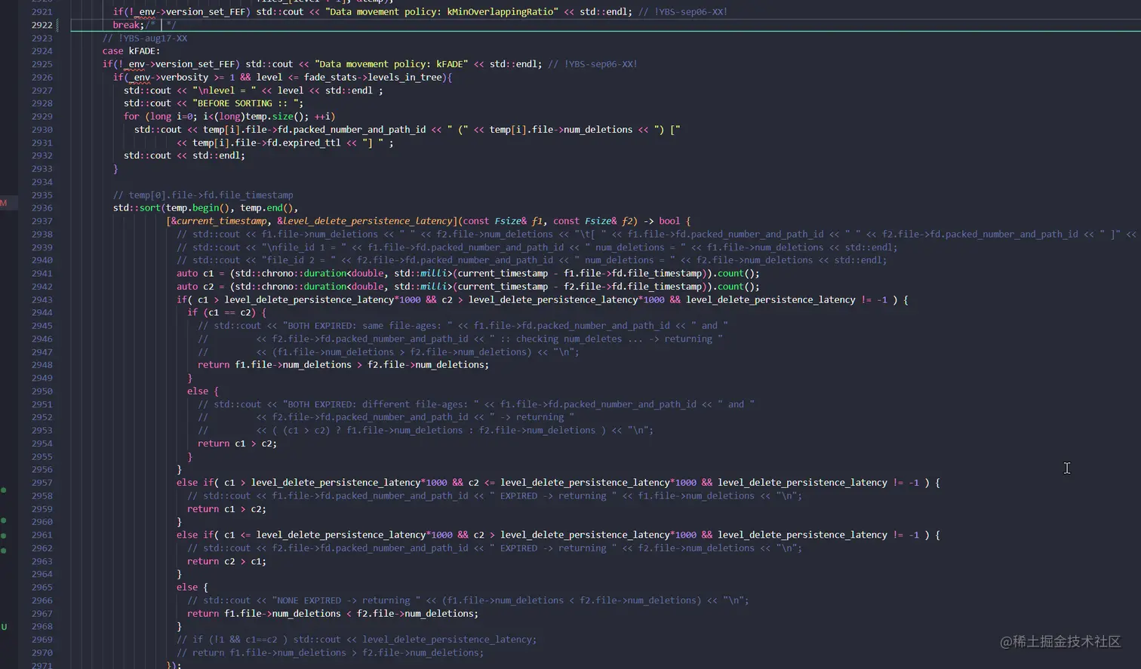This screenshot has width=1141, height=669.
Task: Click the 'BOTH EXPIRED: different file-ages' comment
Action: click(x=476, y=404)
